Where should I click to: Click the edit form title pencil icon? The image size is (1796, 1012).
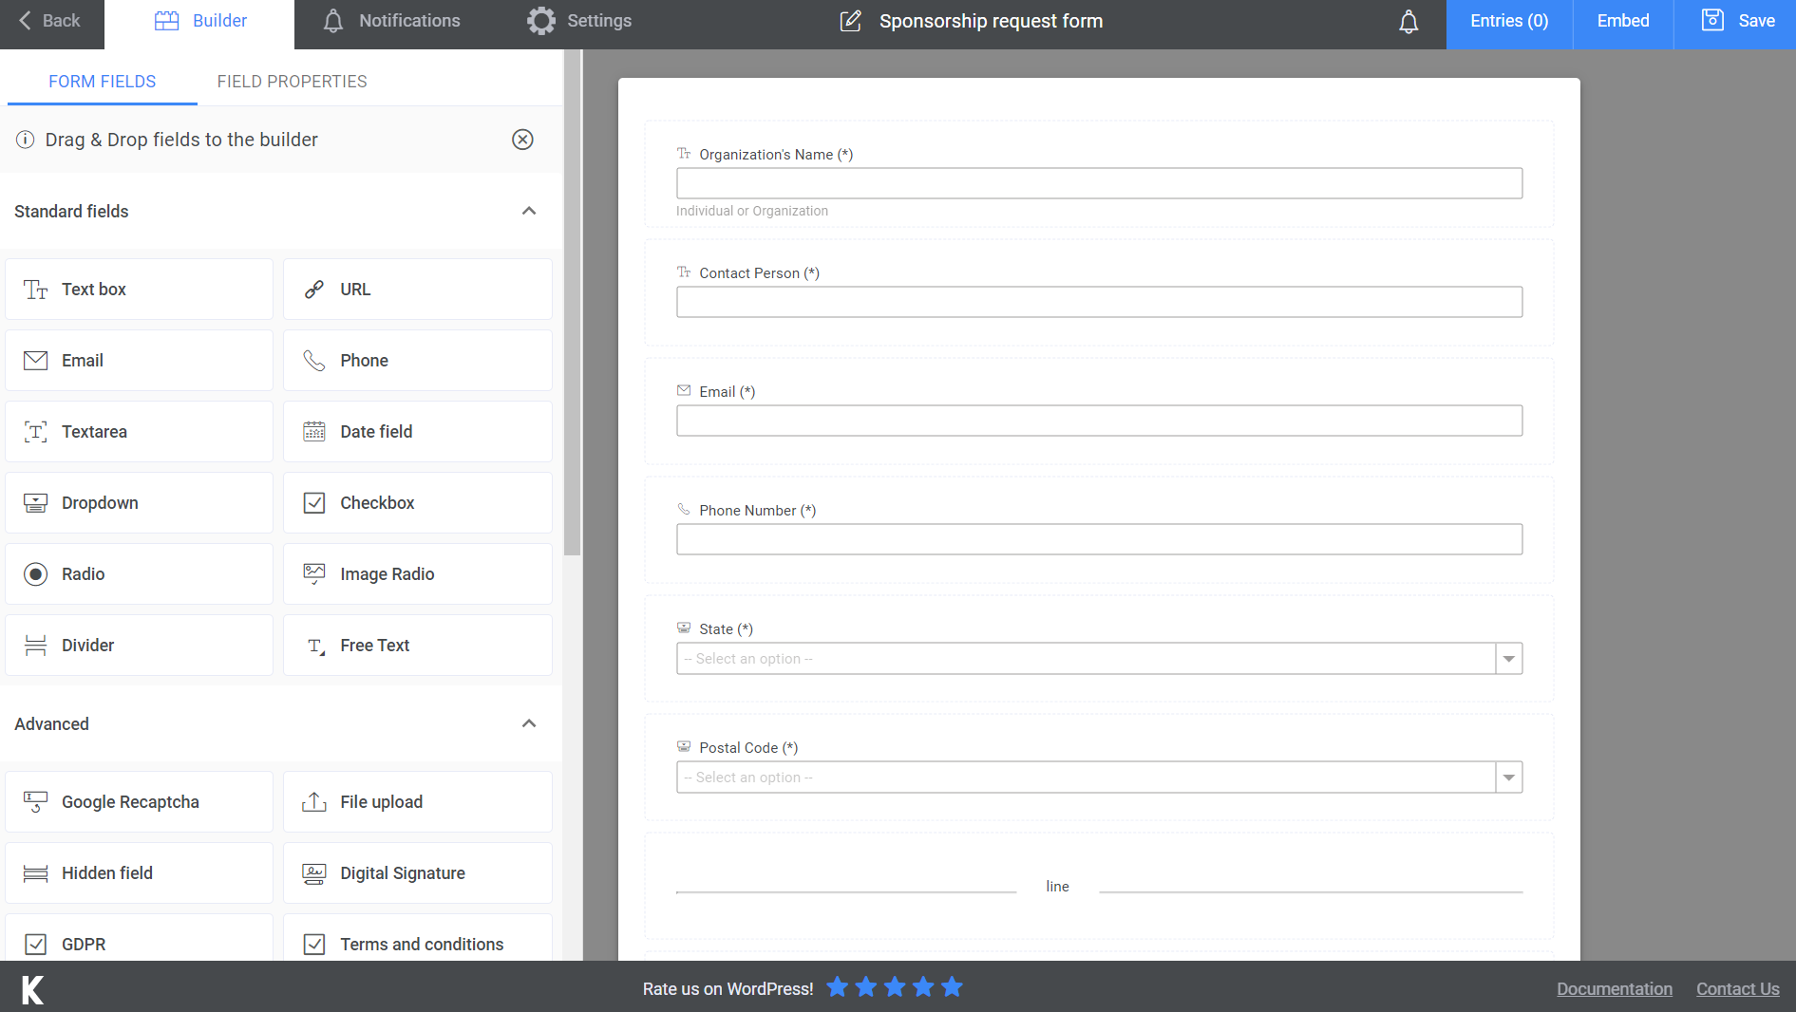click(850, 21)
